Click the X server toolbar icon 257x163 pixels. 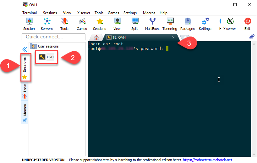point(230,24)
